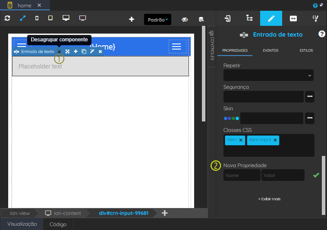The height and width of the screenshot is (230, 327).
Task: Click the magic wand icon in component toolbar
Action: (x=92, y=51)
